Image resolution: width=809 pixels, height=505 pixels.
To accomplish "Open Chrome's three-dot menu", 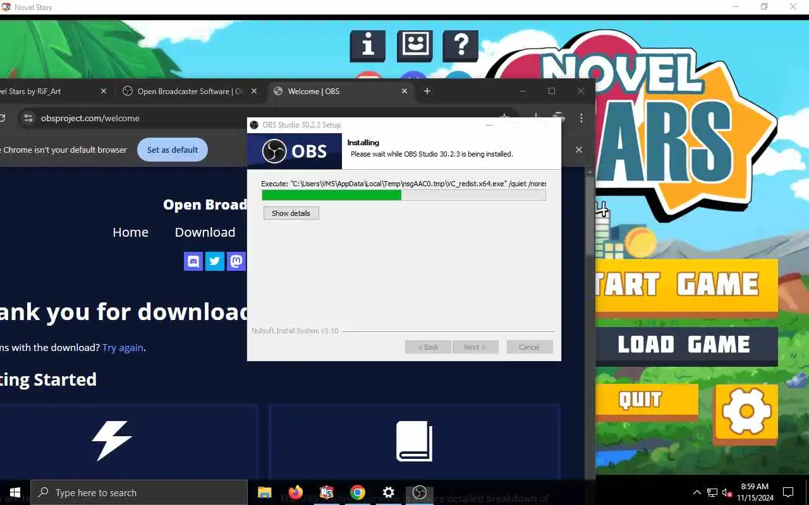I will coord(581,118).
